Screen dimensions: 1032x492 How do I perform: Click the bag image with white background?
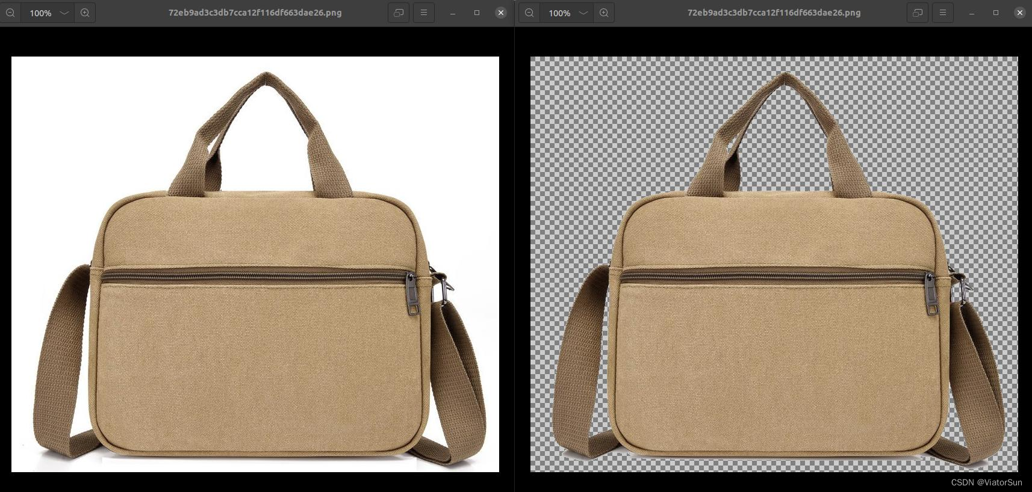point(255,264)
